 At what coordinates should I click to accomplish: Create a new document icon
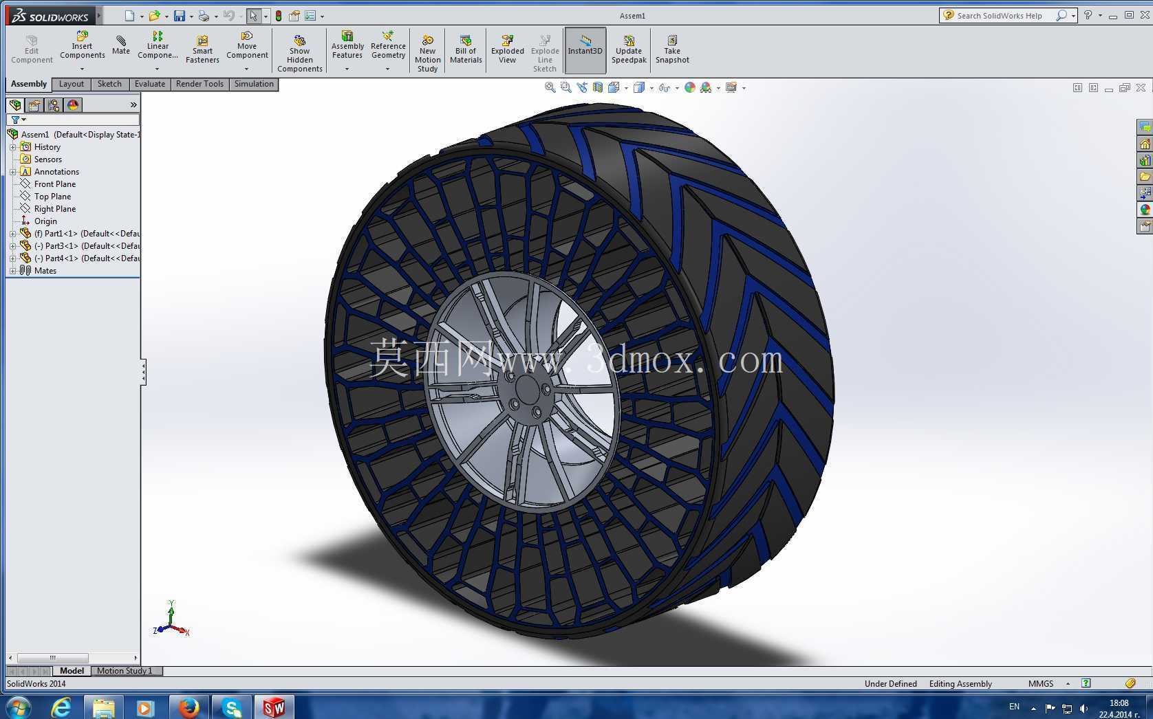(129, 15)
